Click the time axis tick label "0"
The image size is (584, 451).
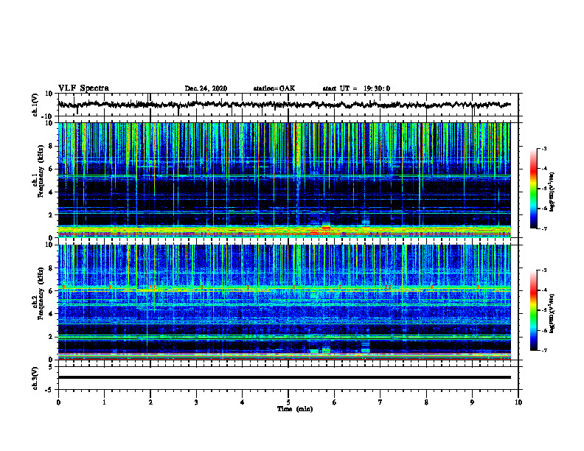tap(58, 402)
